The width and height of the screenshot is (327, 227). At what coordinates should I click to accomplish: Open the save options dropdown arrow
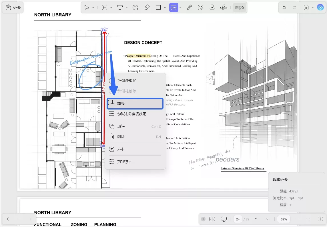(x=313, y=7)
